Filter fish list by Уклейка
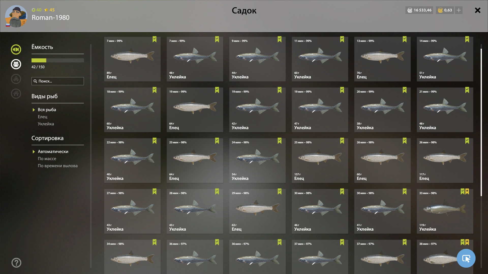488x274 pixels. [46, 124]
